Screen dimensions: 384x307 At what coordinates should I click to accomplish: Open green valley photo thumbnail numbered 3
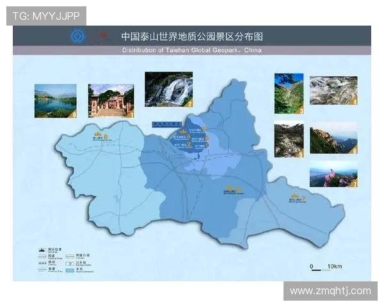pyautogui.click(x=289, y=93)
